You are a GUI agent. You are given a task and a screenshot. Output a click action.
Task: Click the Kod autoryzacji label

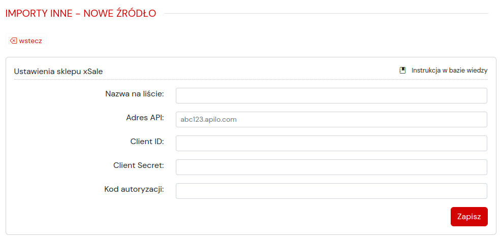[134, 189]
